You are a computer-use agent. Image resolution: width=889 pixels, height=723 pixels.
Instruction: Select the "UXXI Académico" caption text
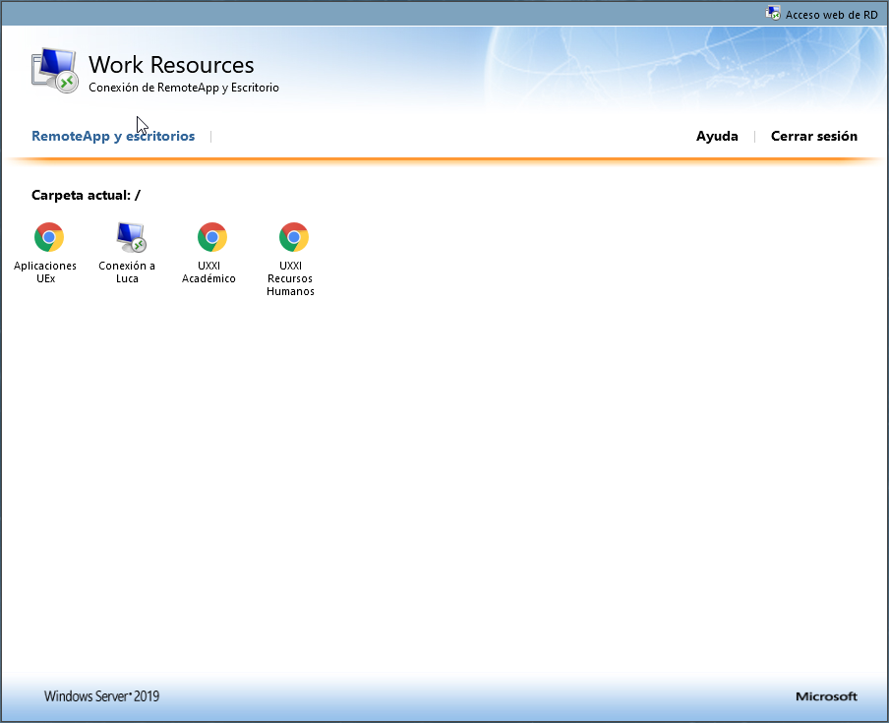coord(208,272)
